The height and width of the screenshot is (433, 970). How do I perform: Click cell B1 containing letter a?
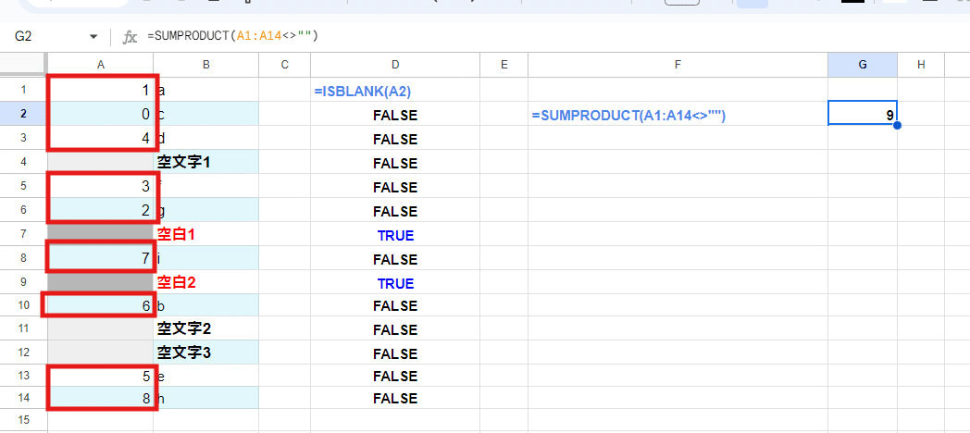[x=205, y=91]
